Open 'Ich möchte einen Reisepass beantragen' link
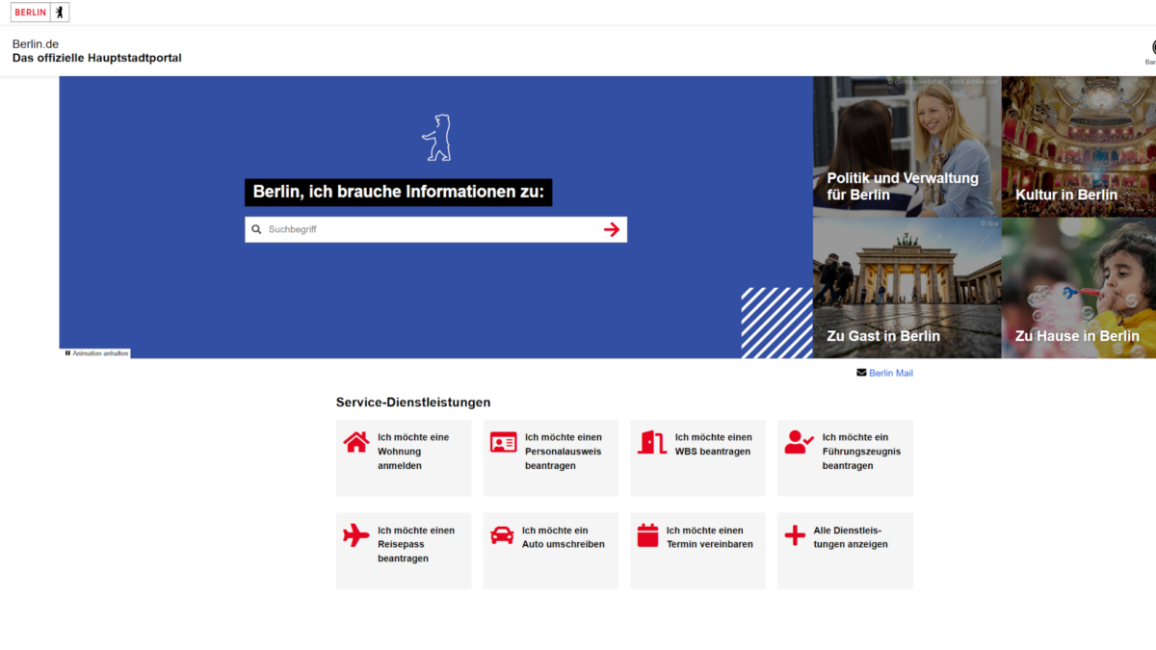This screenshot has width=1156, height=650. 404,551
